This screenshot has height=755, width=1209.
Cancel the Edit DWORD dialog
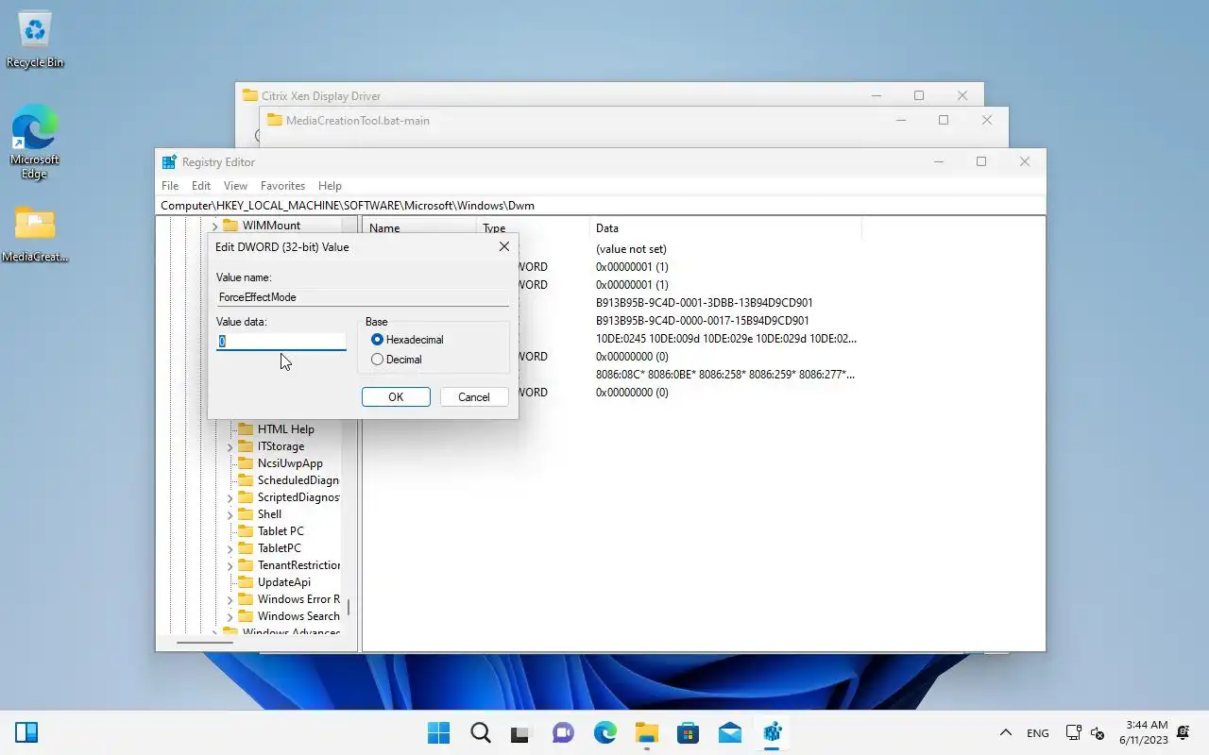(x=474, y=397)
